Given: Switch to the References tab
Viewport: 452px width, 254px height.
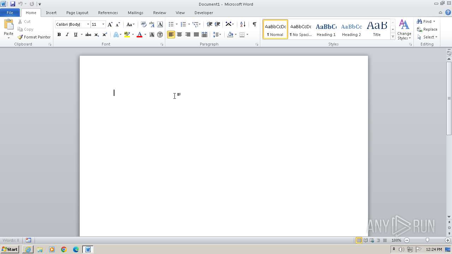Looking at the screenshot, I should (x=108, y=13).
